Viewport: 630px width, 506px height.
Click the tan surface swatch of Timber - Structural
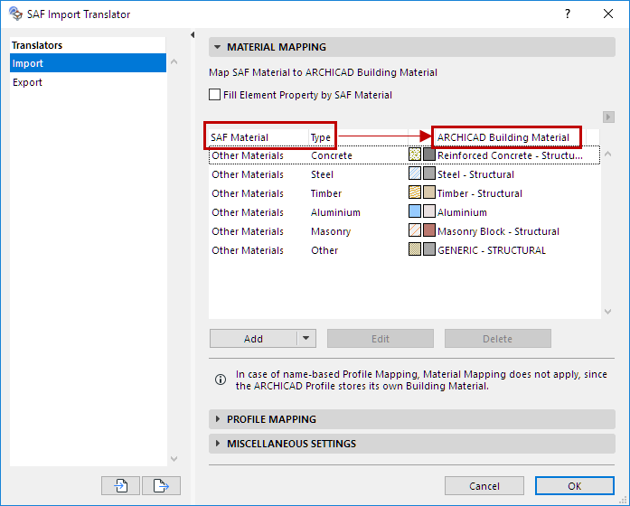pyautogui.click(x=429, y=192)
